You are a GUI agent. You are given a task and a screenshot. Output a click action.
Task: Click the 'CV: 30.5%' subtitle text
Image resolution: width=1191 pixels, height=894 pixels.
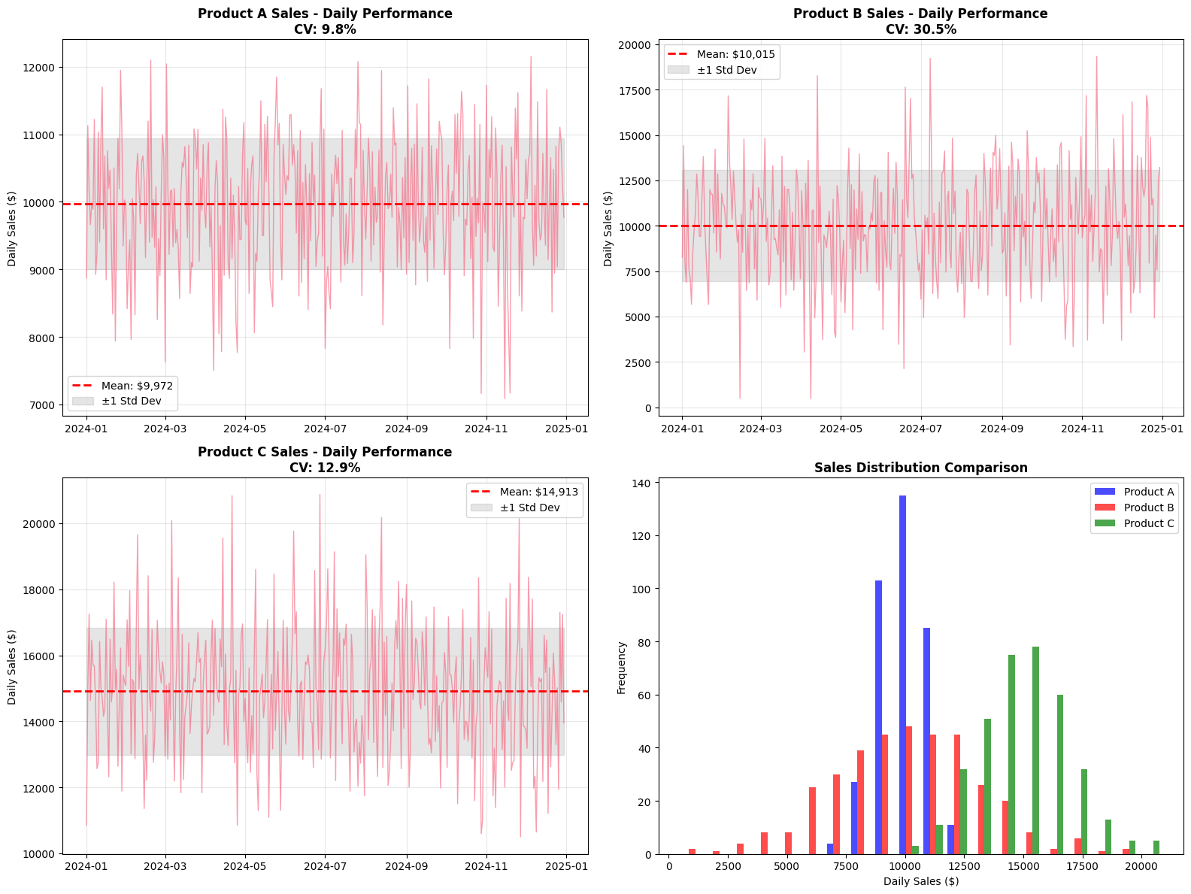920,29
